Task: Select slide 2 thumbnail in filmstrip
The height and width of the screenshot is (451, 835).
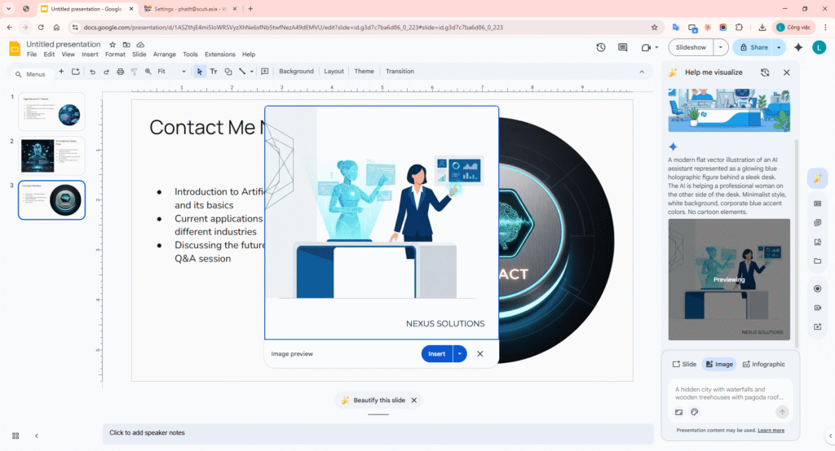Action: [x=51, y=155]
